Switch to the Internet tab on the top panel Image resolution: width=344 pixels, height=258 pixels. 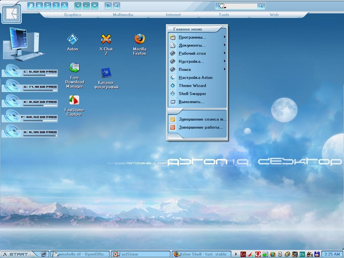click(173, 15)
